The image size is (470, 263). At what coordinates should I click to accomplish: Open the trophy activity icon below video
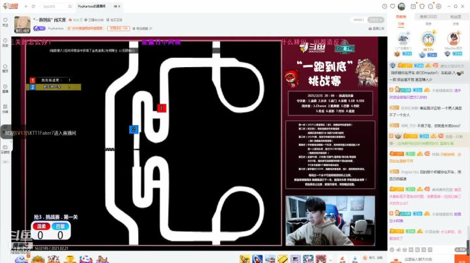(70, 259)
